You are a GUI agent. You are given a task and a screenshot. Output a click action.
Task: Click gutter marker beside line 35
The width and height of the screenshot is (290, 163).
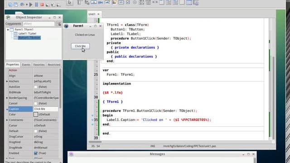[92, 120]
